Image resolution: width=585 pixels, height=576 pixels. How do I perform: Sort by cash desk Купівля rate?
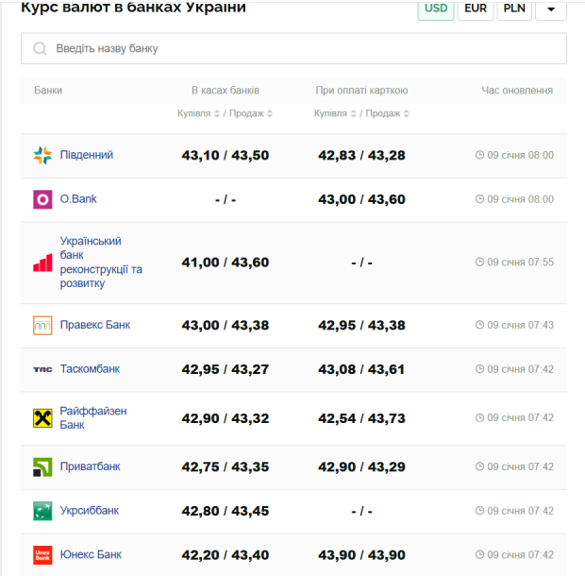coord(198,113)
